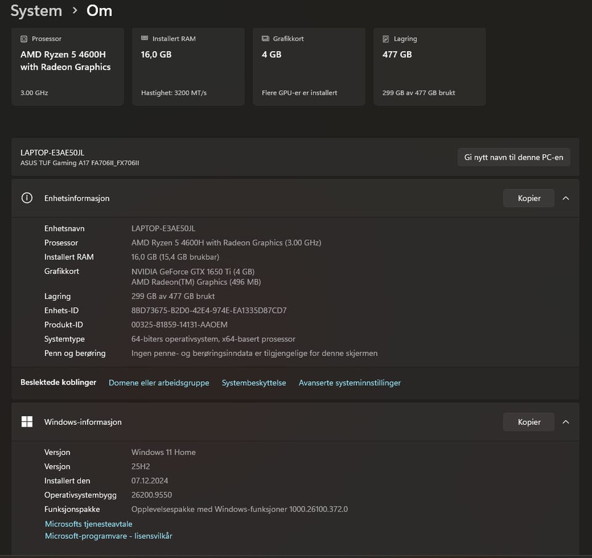Click the Hastighet: 3200 MT/s text
The width and height of the screenshot is (592, 558).
(x=174, y=93)
